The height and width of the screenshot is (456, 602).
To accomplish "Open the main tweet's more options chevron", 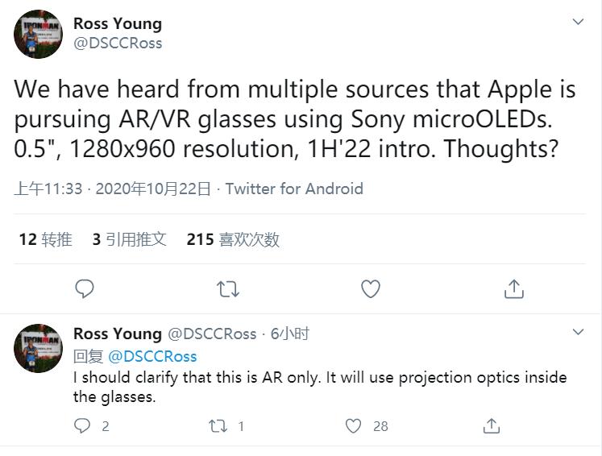I will 578,22.
